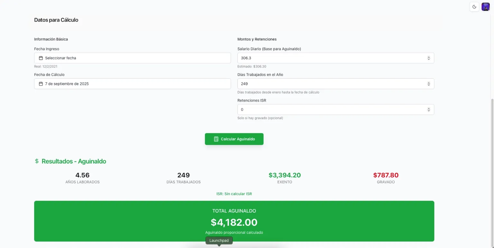Screen dimensions: 494x248
Task: Open the user profile avatar
Action: pyautogui.click(x=485, y=7)
